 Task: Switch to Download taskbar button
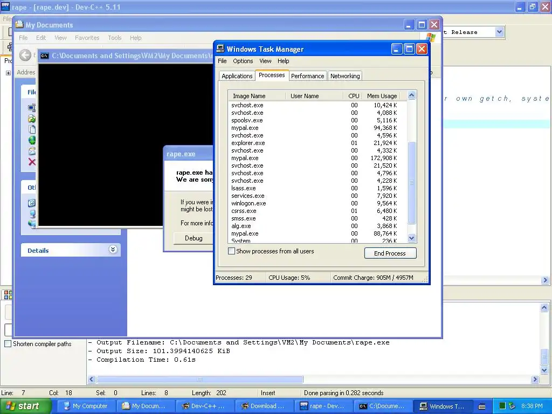click(x=264, y=406)
